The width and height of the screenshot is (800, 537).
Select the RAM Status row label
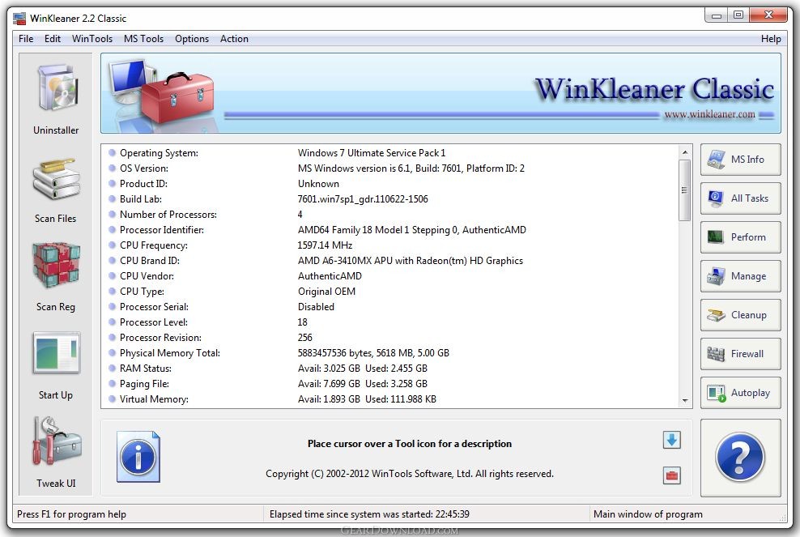point(146,368)
